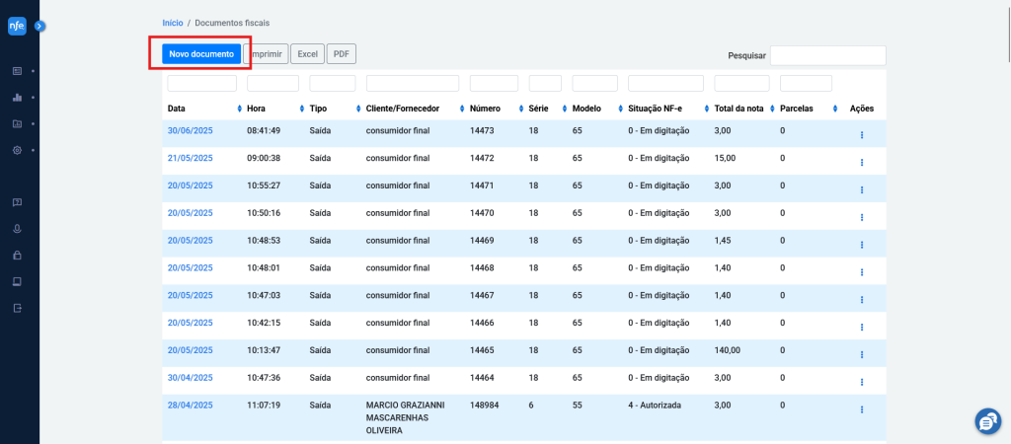
Task: Open actions menu for document 14471
Action: (861, 190)
